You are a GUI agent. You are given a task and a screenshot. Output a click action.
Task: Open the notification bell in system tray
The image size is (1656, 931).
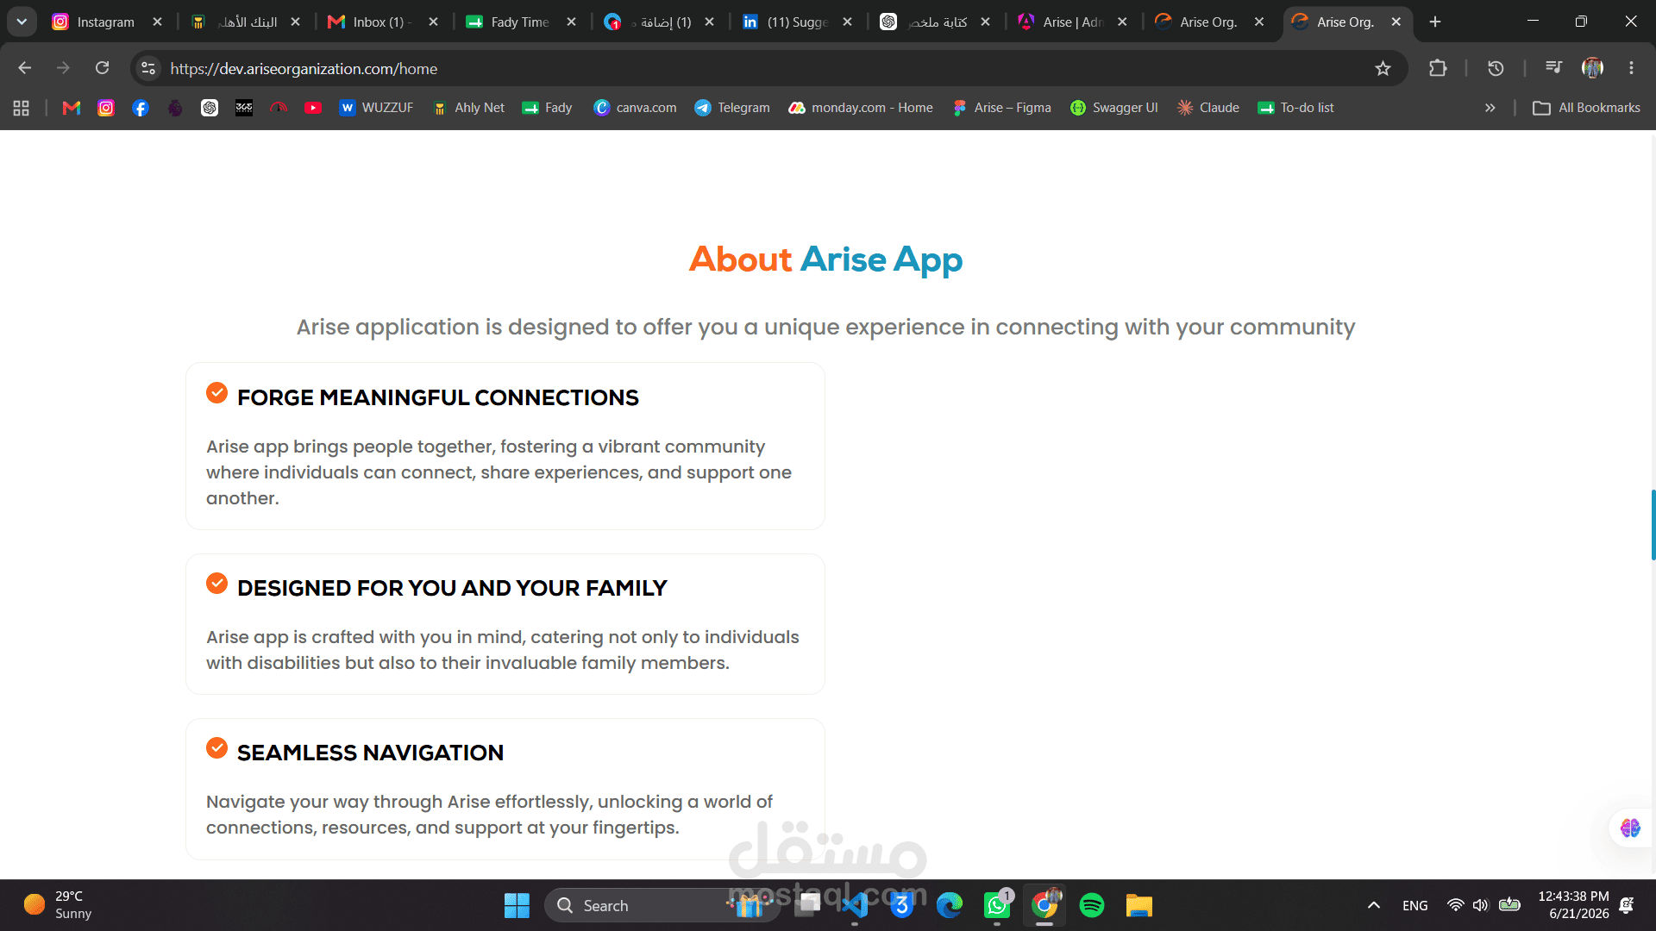pyautogui.click(x=1627, y=905)
